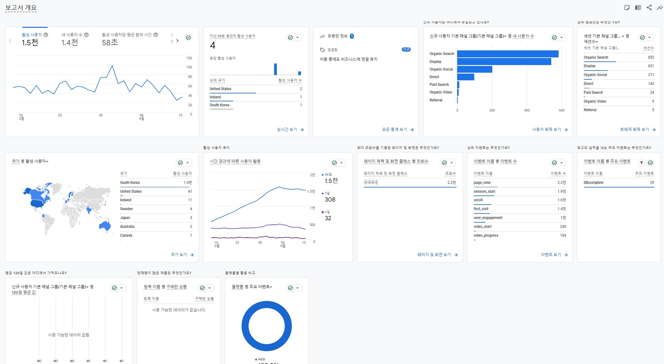The height and width of the screenshot is (364, 664).
Task: Click the 30일 legend dot
Action: coord(323,175)
